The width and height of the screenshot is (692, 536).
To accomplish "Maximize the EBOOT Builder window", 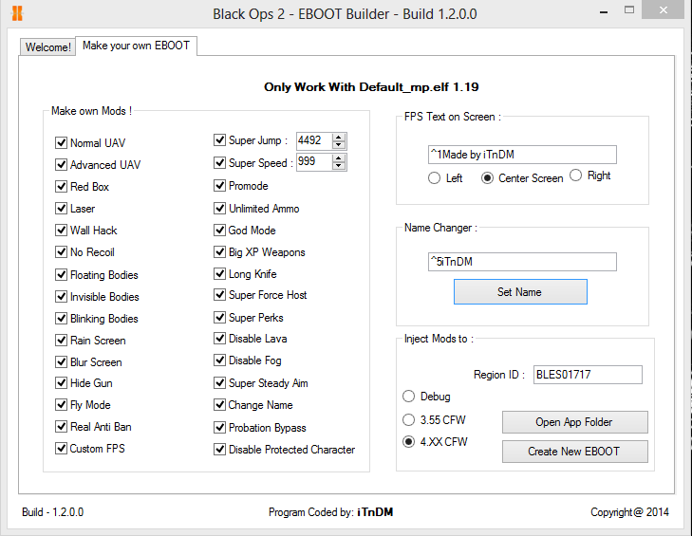I will (x=629, y=10).
